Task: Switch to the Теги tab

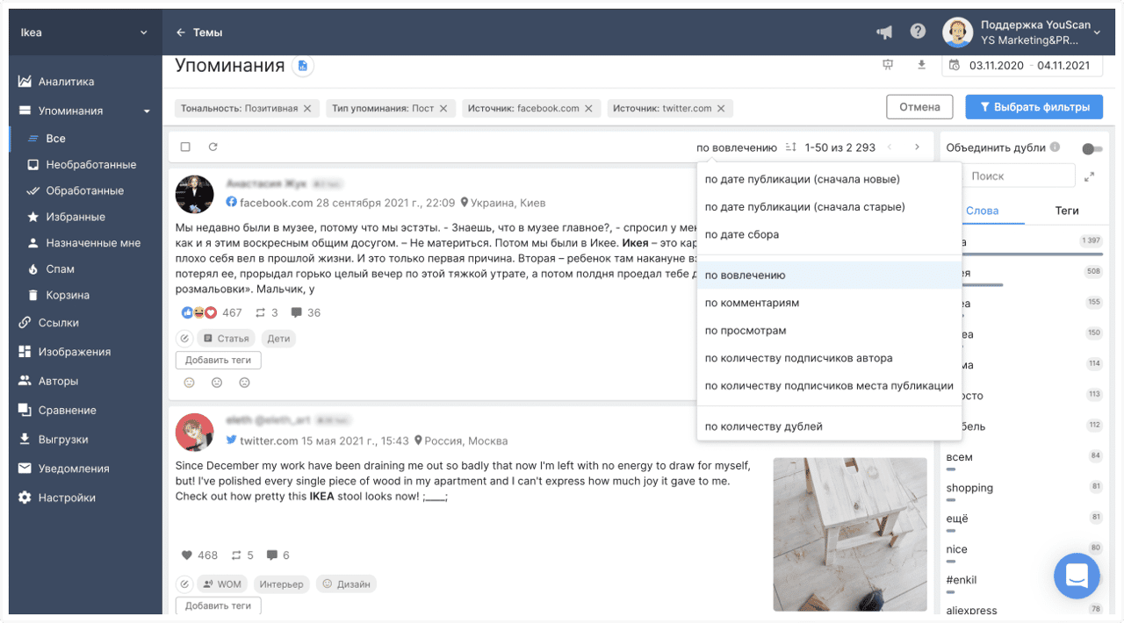Action: 1066,211
